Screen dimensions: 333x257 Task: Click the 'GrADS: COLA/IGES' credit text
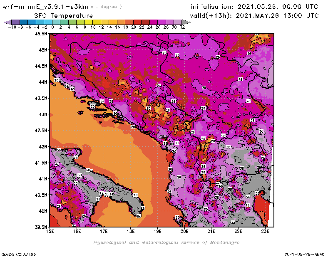point(19,255)
